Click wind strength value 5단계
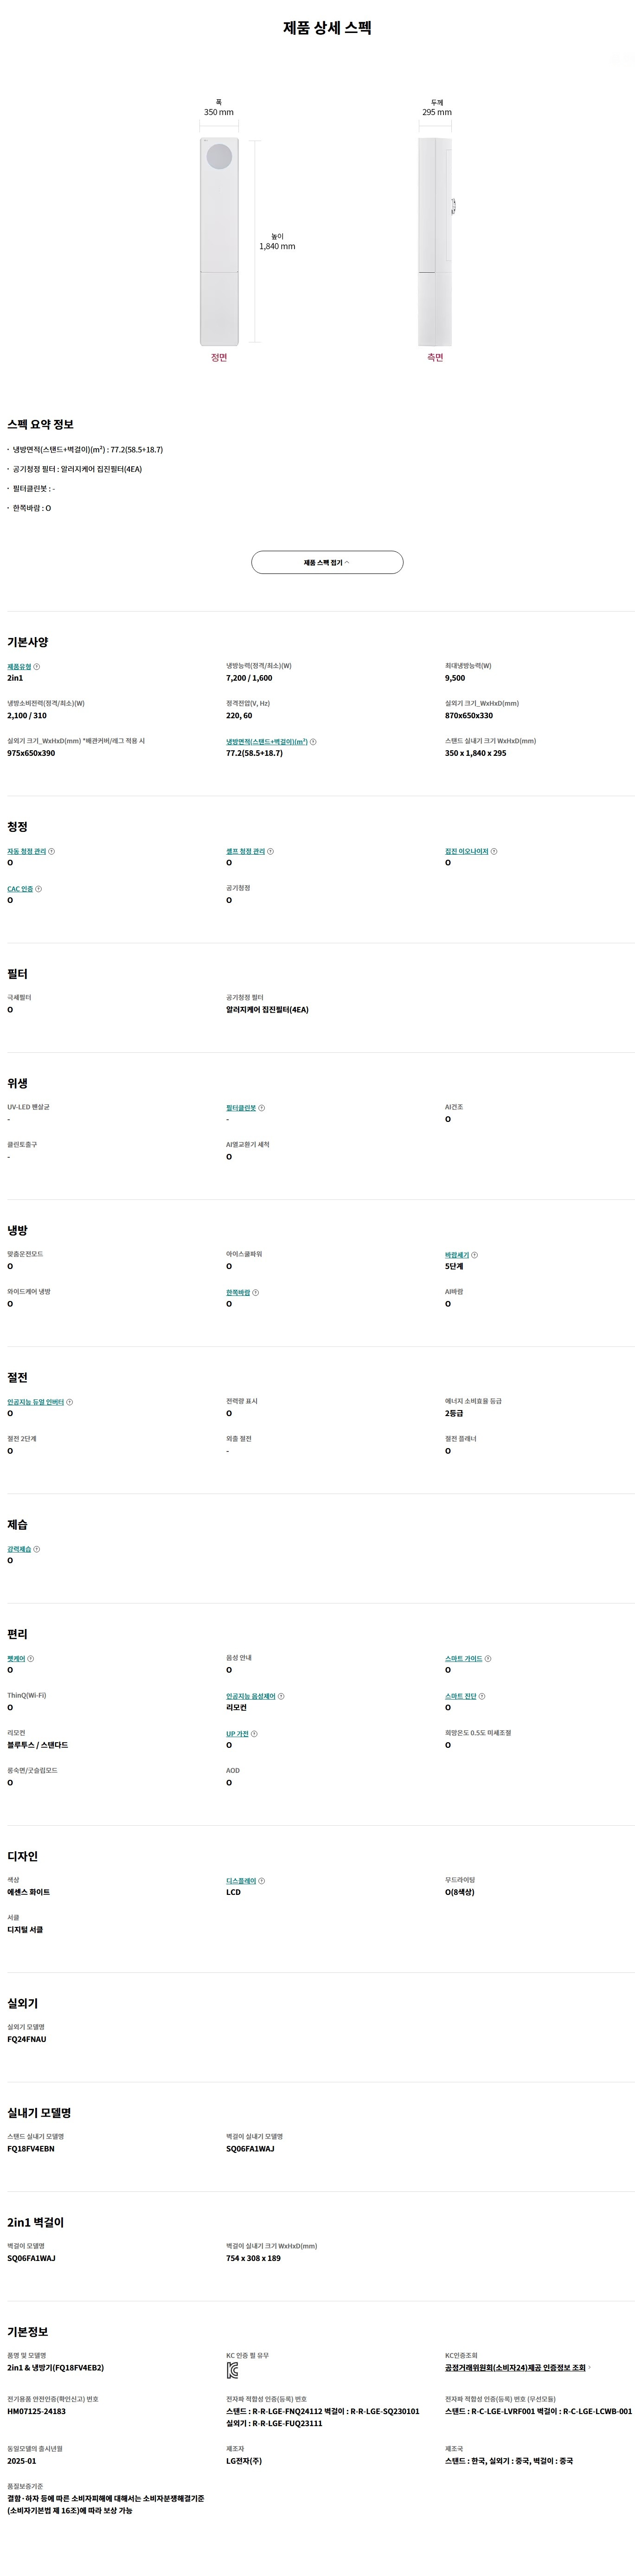Image resolution: width=635 pixels, height=2576 pixels. click(x=454, y=1267)
